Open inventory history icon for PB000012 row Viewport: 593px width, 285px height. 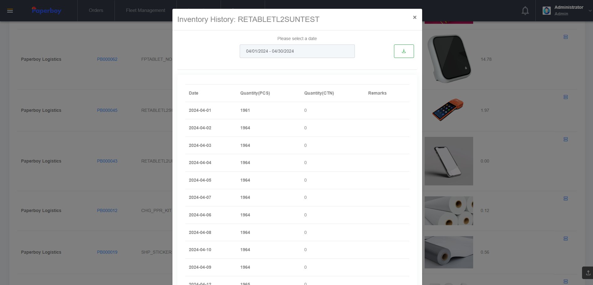[x=565, y=199]
